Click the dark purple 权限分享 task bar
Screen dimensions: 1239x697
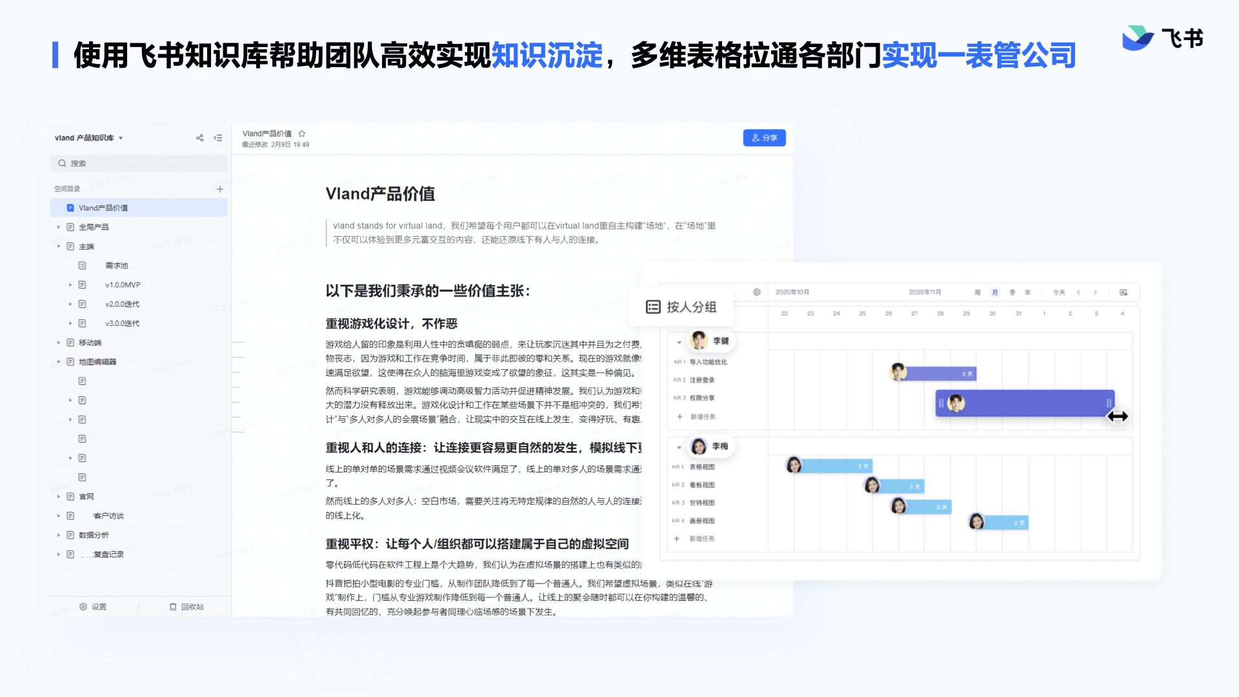1025,403
